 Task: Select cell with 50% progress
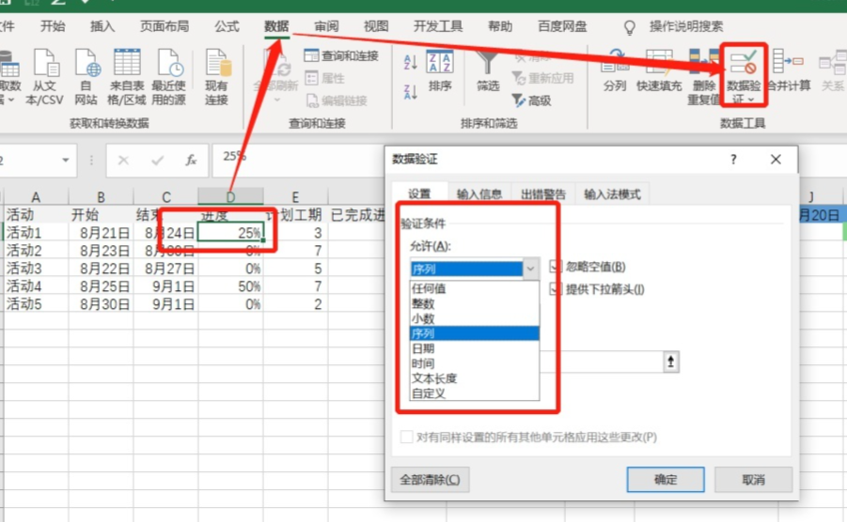(x=230, y=286)
